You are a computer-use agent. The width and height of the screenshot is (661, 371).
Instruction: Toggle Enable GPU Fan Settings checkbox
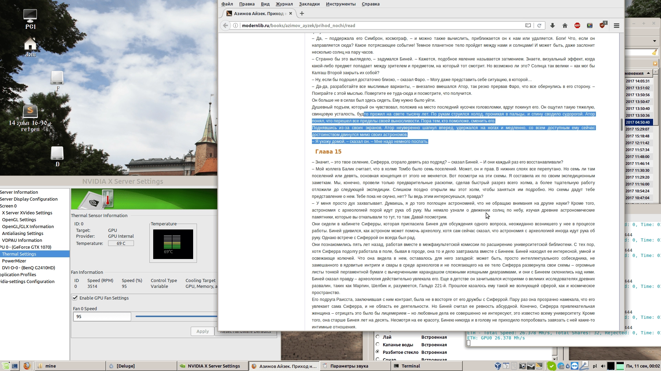[x=75, y=298]
